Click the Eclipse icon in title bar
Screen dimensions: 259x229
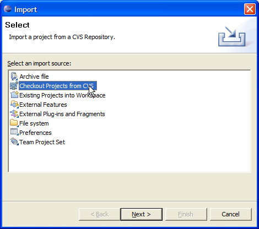pos(8,9)
